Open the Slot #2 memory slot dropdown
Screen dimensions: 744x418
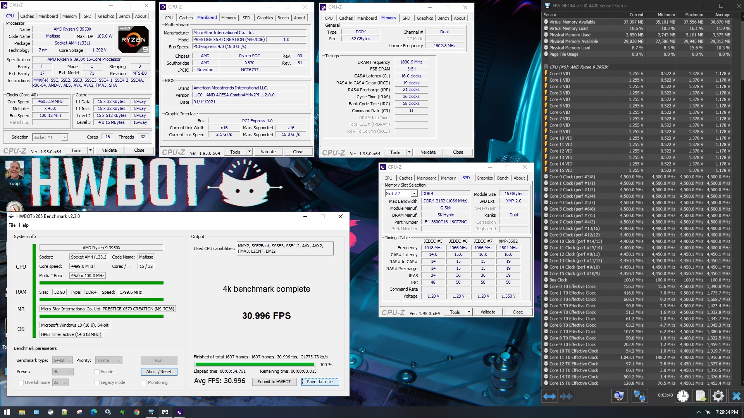(x=401, y=194)
